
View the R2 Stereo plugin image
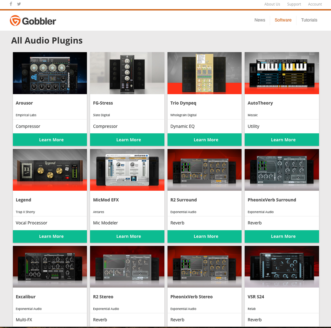127,267
